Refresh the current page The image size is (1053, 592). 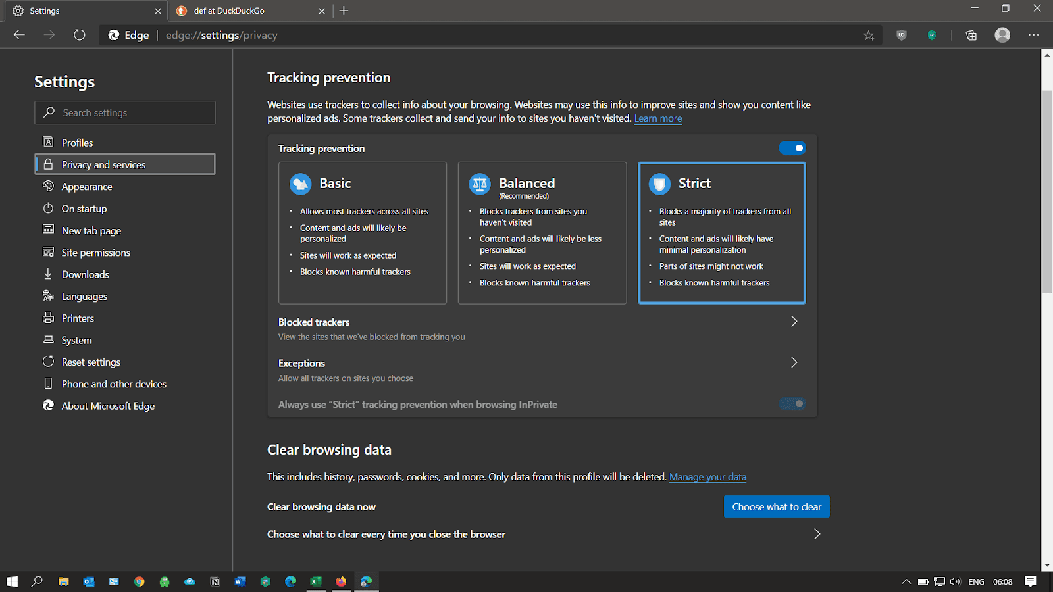[79, 35]
